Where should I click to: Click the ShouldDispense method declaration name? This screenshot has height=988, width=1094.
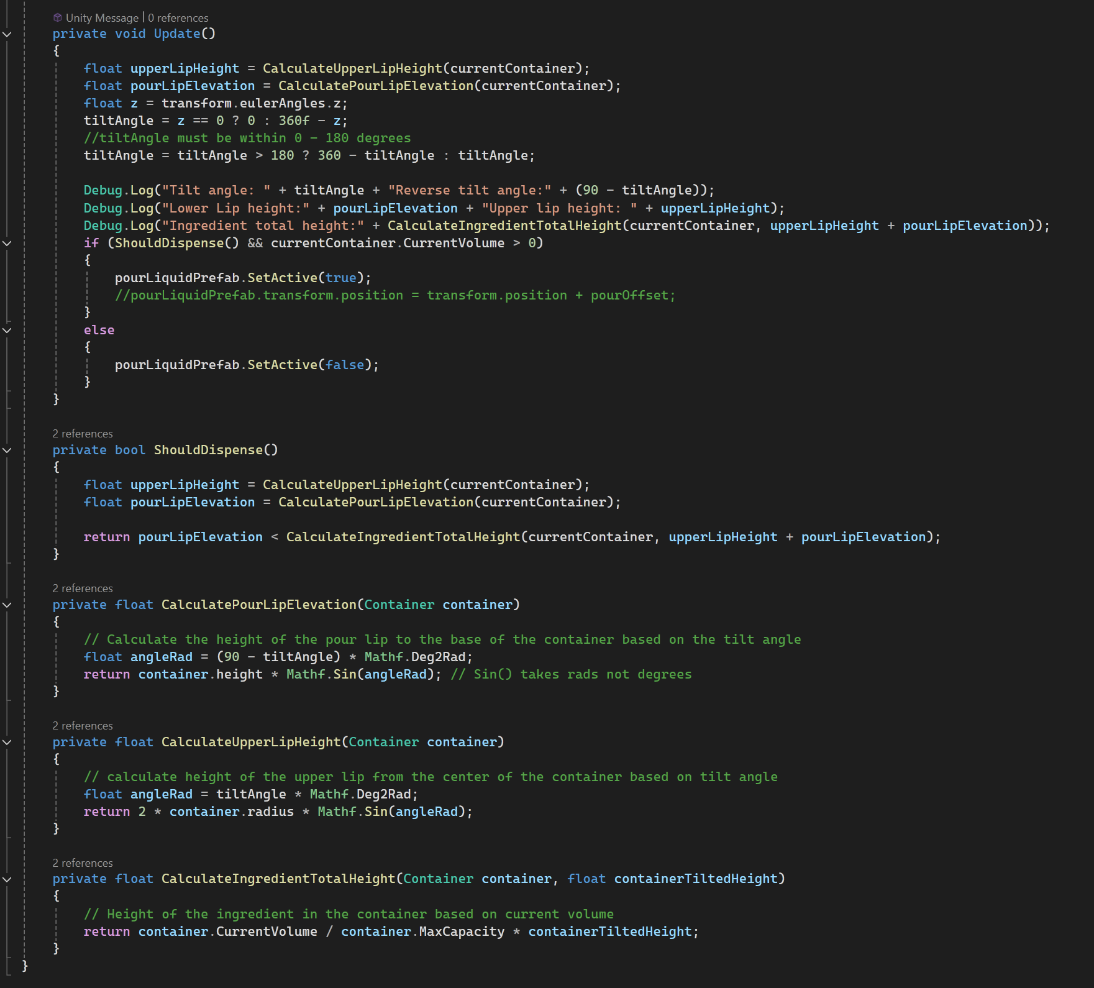(208, 450)
